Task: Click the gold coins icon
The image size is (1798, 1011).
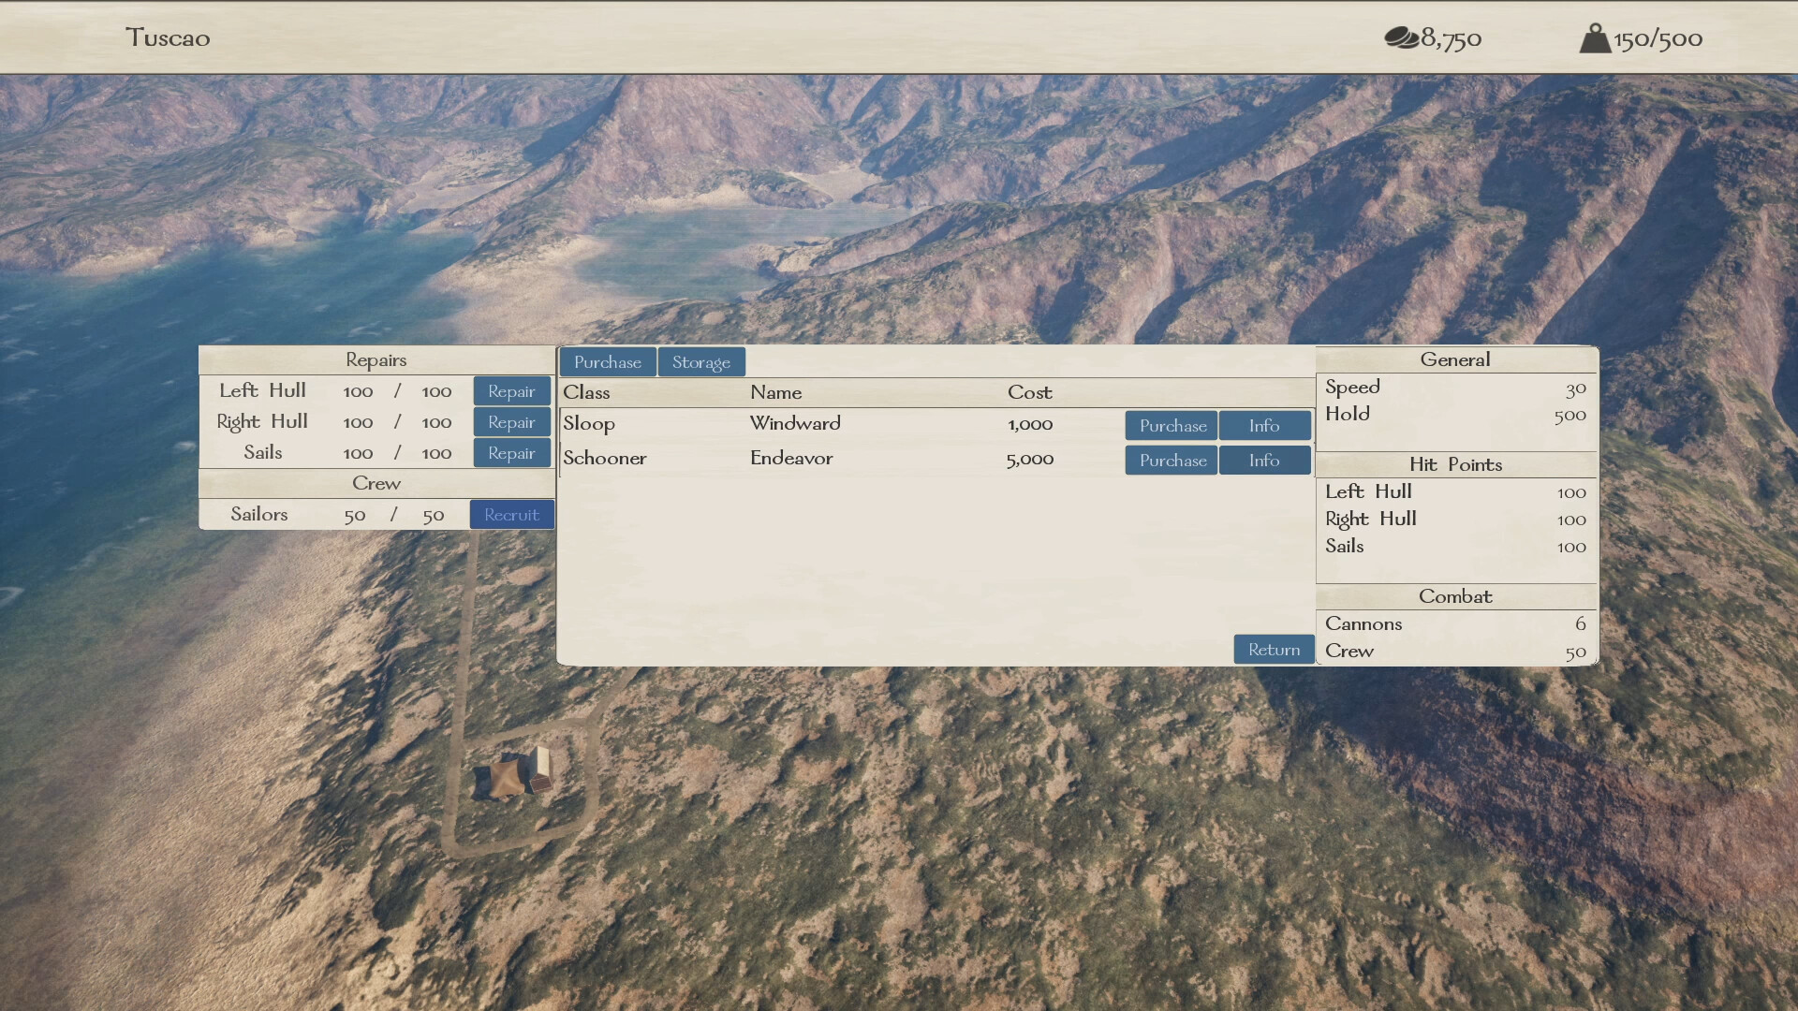Action: tap(1401, 37)
